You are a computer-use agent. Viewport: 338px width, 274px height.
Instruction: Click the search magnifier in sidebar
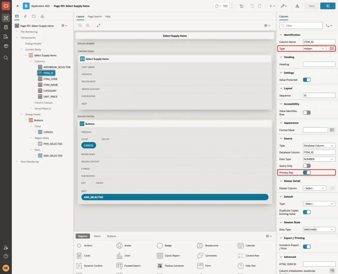pyautogui.click(x=6, y=58)
